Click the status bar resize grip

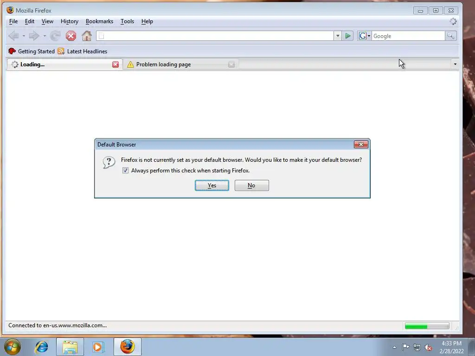coord(456,328)
